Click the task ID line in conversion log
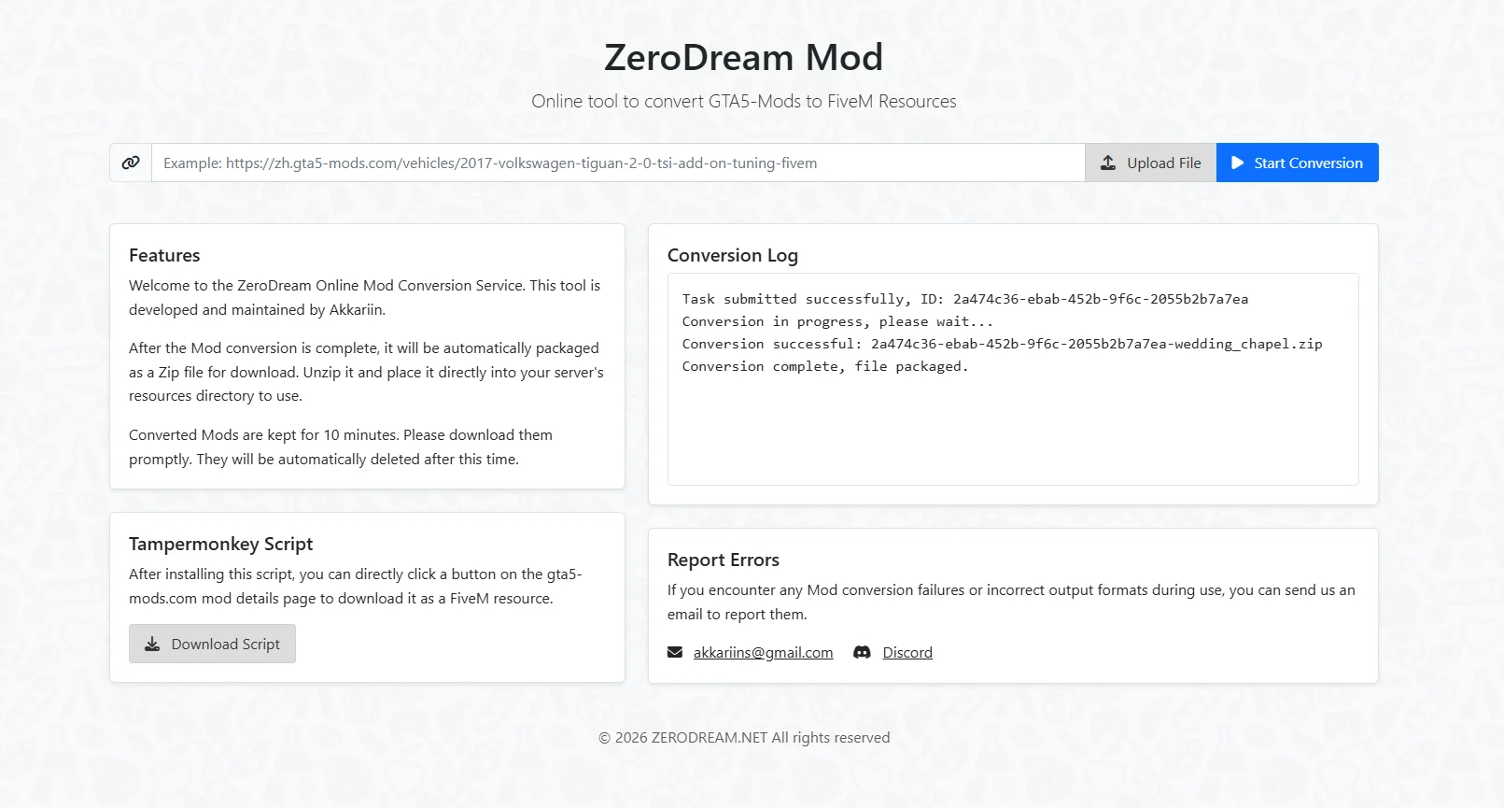This screenshot has height=808, width=1504. pos(964,299)
